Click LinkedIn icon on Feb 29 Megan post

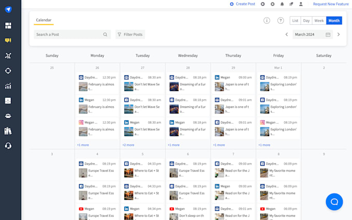(217, 78)
